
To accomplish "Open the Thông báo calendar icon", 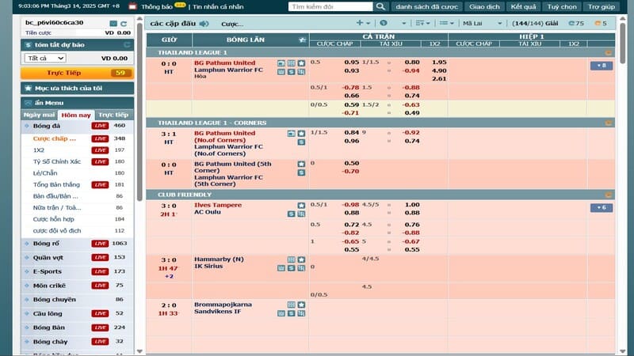I will 132,6.
